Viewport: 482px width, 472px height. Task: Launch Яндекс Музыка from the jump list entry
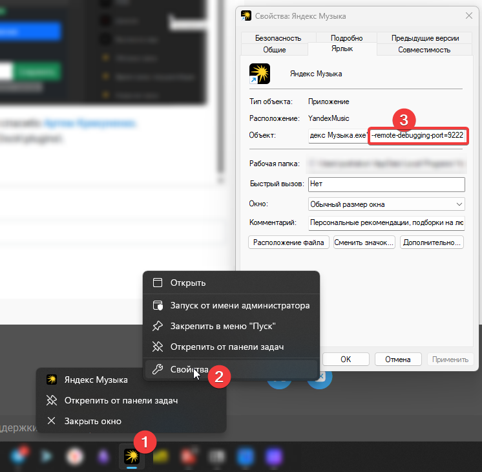click(96, 380)
